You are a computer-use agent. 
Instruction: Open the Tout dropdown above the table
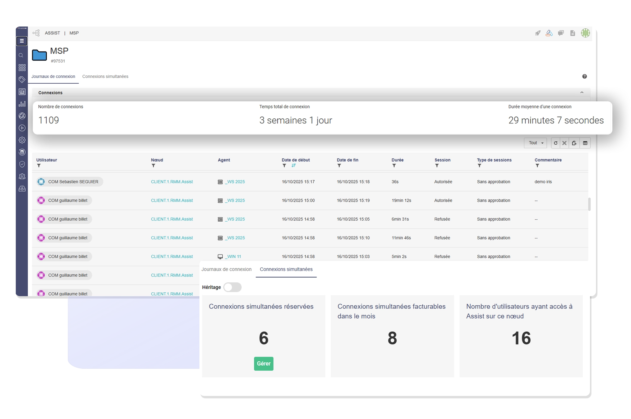535,143
